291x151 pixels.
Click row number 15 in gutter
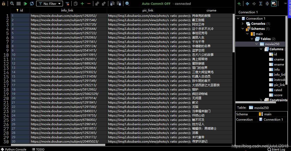pos(6,77)
